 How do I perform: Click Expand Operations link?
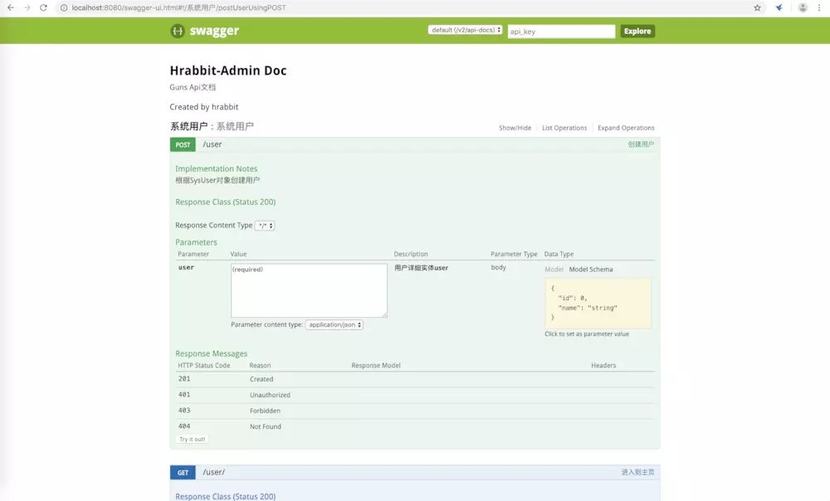click(626, 128)
